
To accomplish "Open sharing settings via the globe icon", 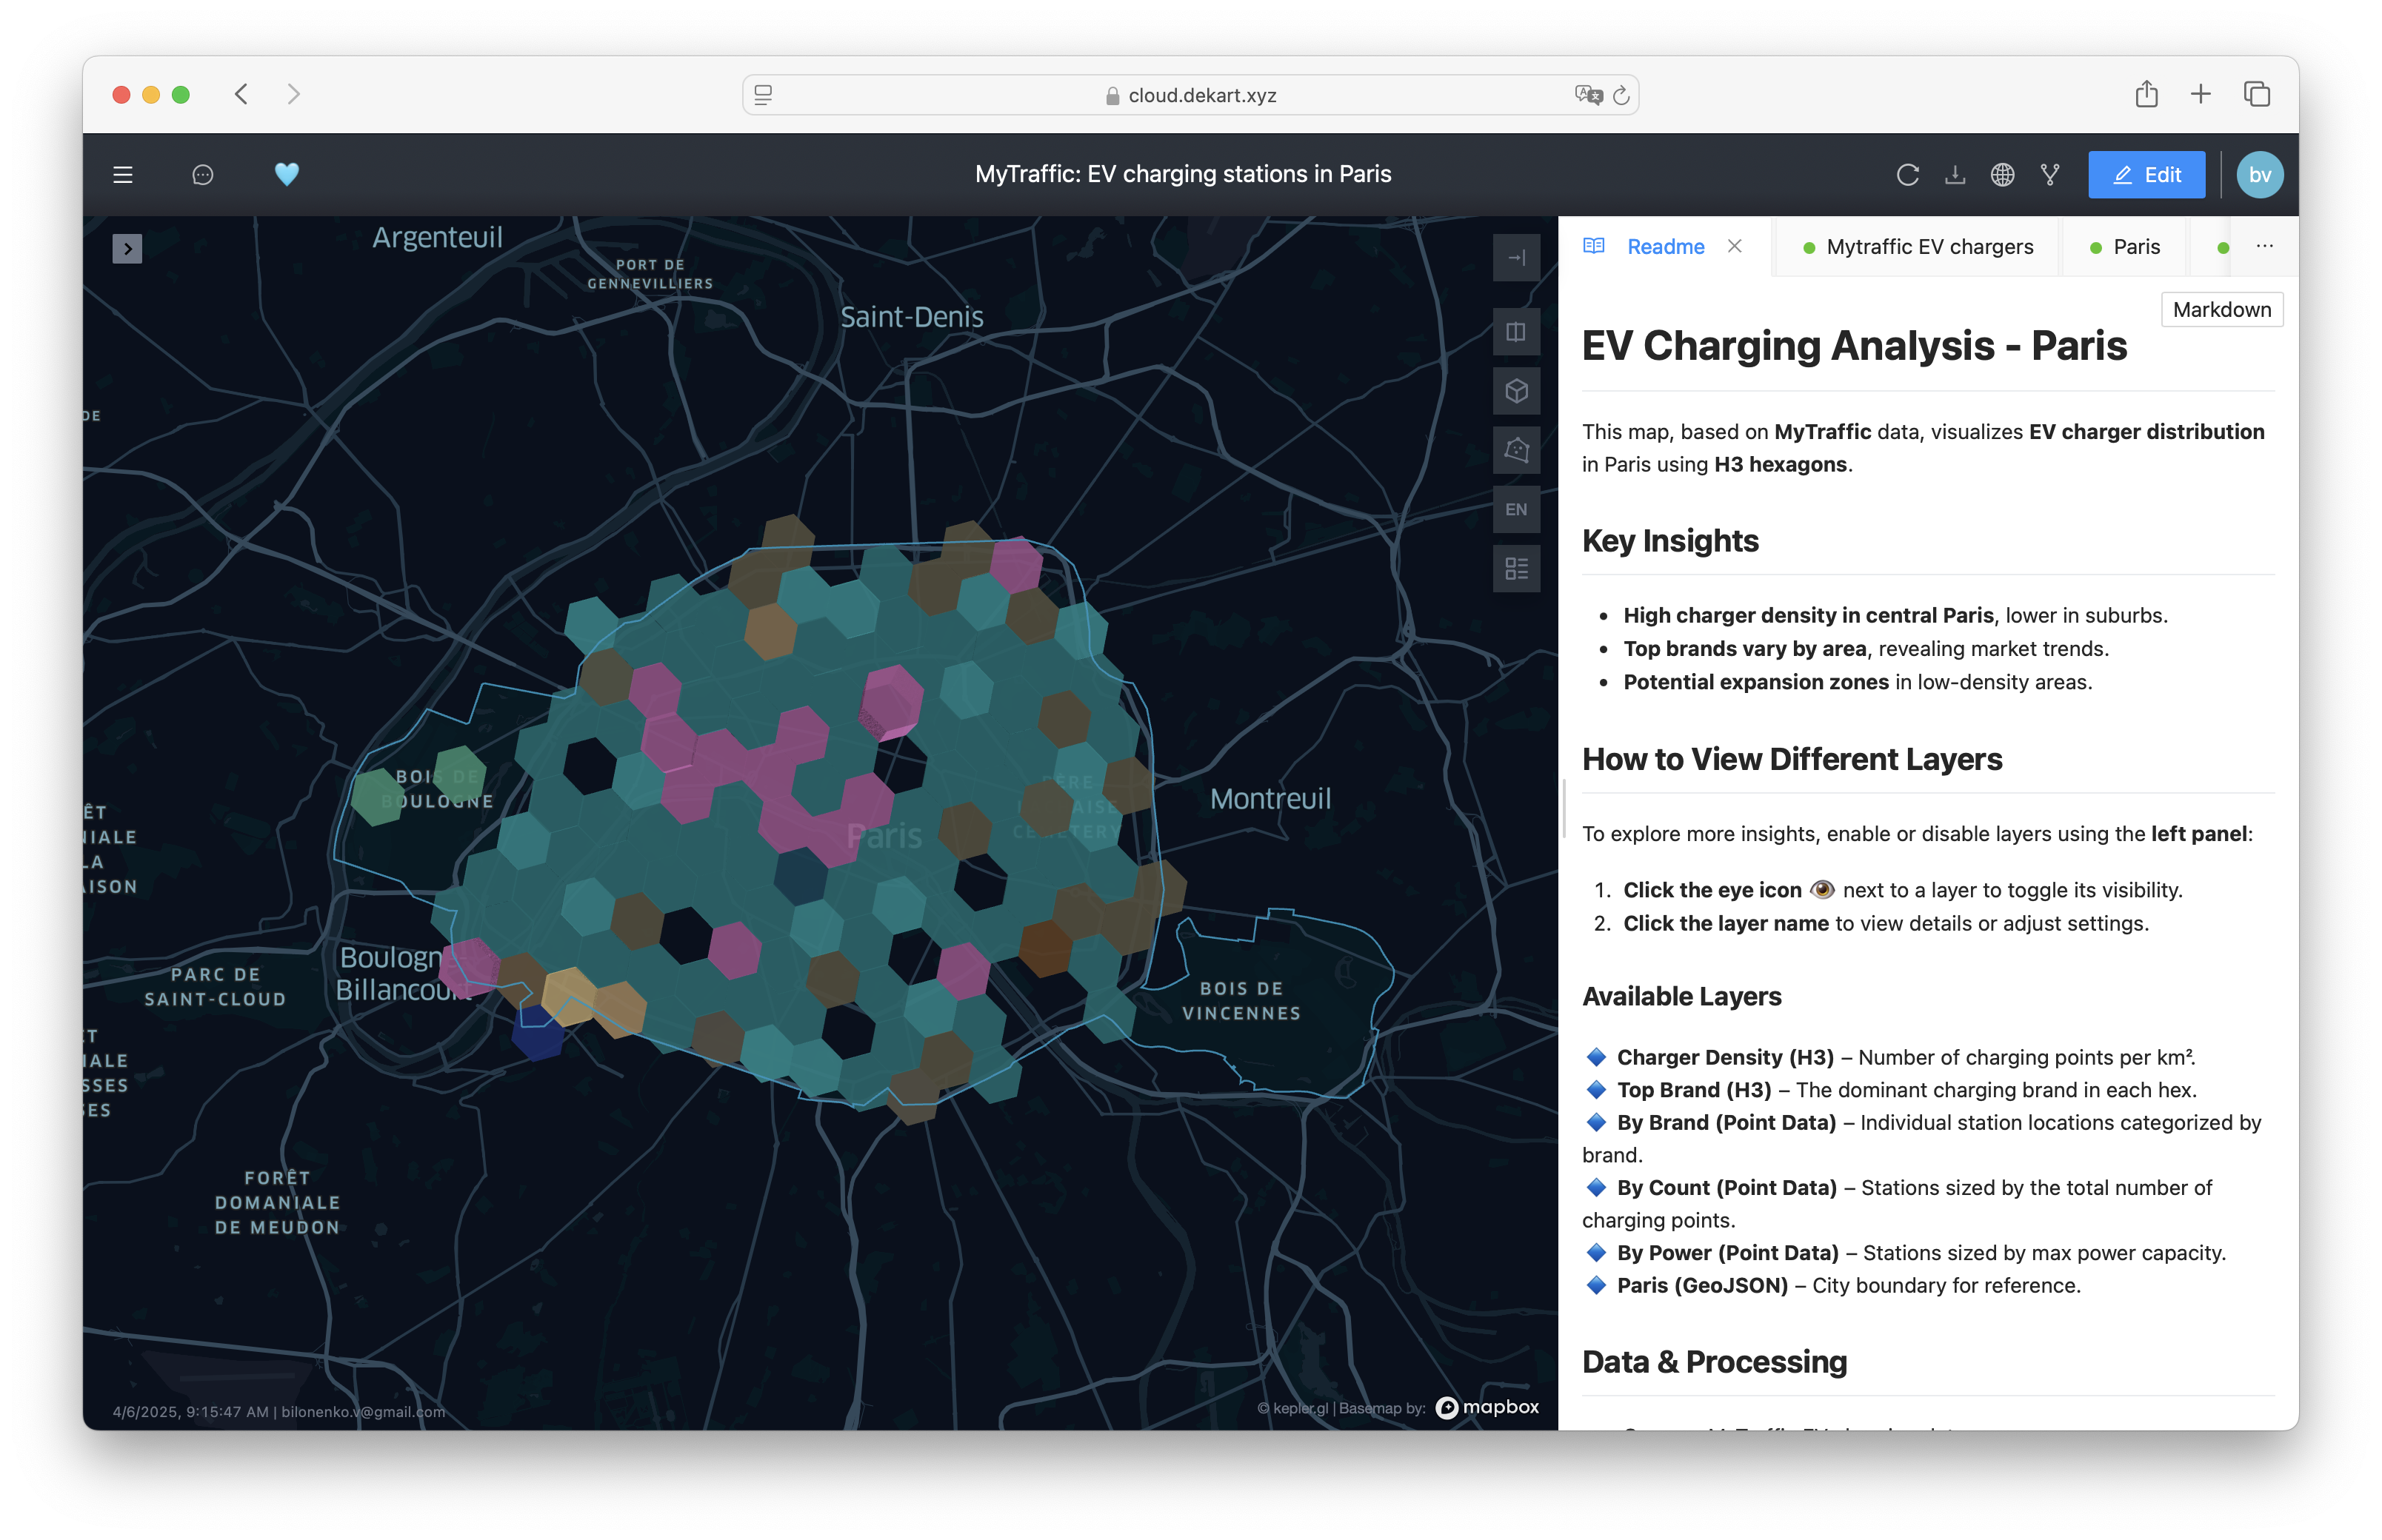I will [2002, 175].
